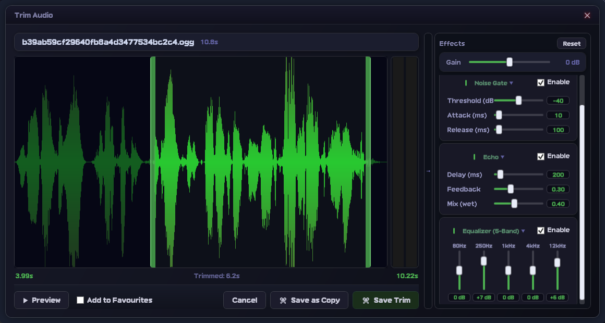Click the Delay (ms) slider handle
Image resolution: width=605 pixels, height=323 pixels.
pyautogui.click(x=501, y=175)
